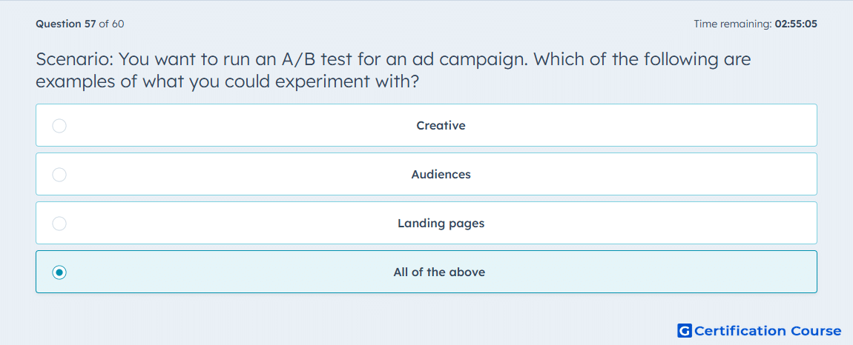
Task: Select the Creative radio button
Action: [x=59, y=126]
